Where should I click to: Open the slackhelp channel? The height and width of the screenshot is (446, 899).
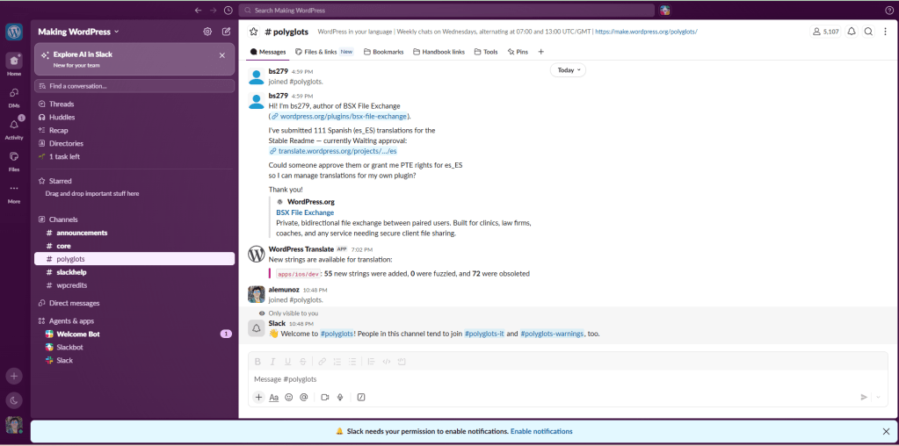coord(134,272)
